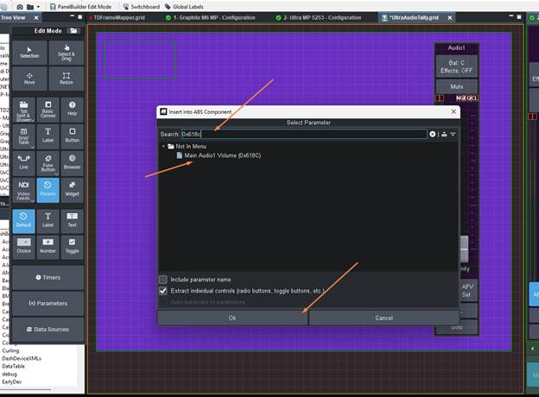
Task: Select DashDeviceXMLs in the tree list
Action: [x=22, y=358]
